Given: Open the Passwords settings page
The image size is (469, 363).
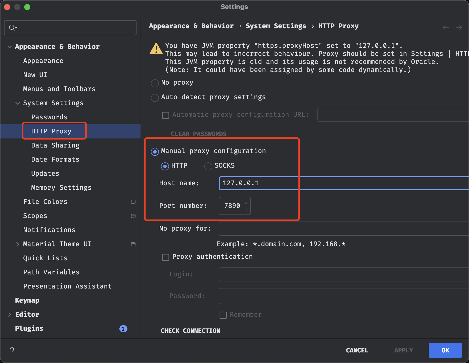Looking at the screenshot, I should 49,117.
